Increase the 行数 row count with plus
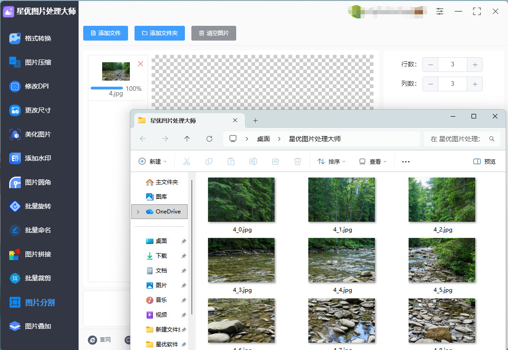The image size is (508, 350). click(475, 65)
